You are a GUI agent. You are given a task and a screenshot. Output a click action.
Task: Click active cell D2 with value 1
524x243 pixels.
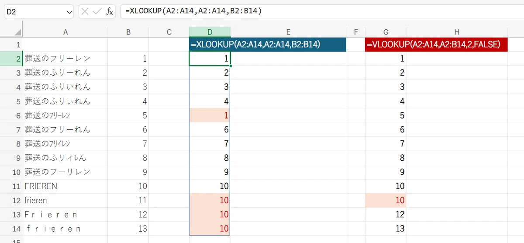tap(210, 59)
